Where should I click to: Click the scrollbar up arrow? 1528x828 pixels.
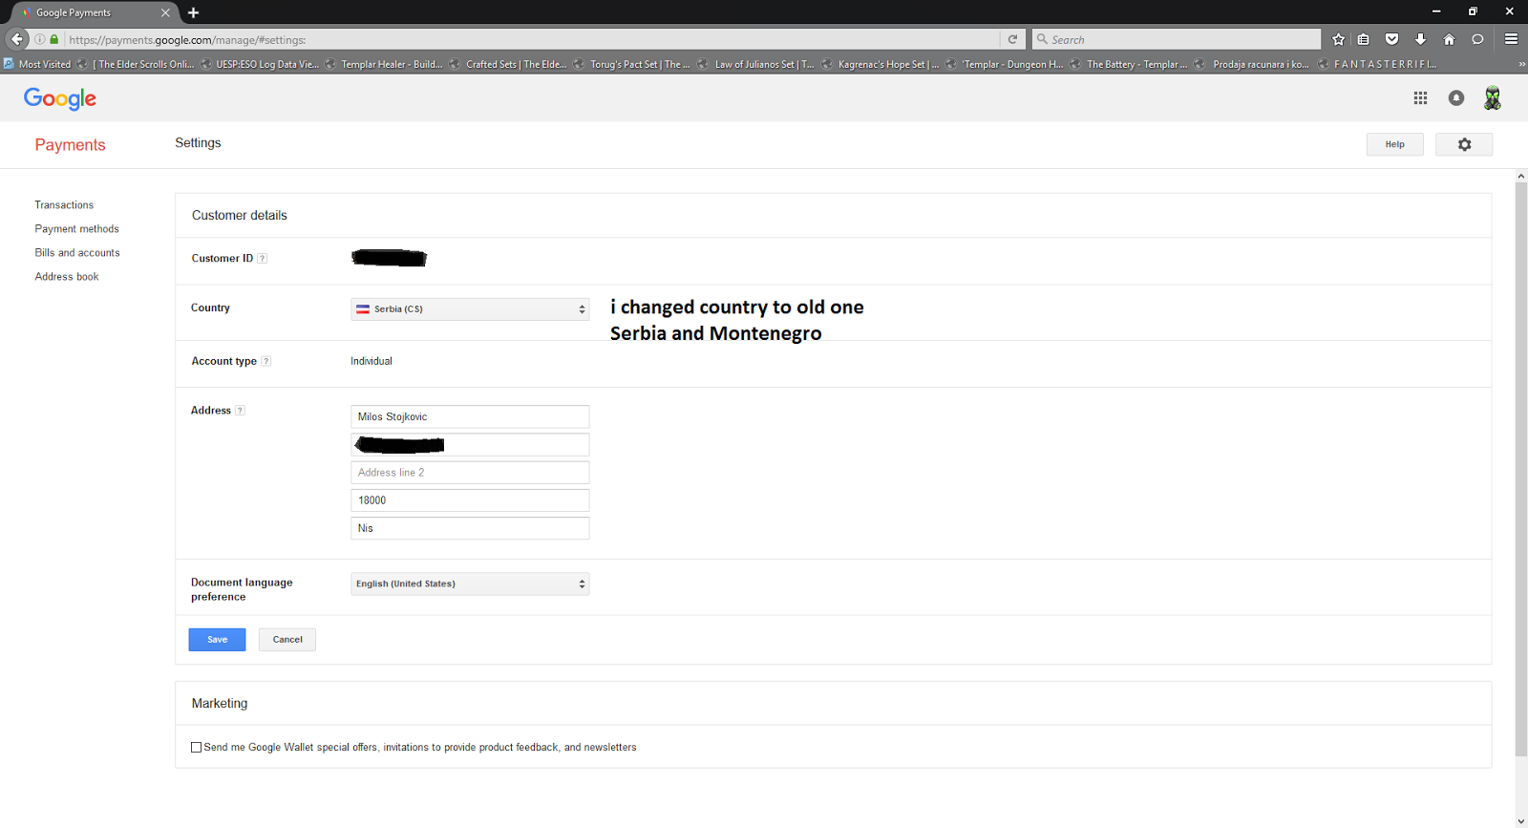pyautogui.click(x=1521, y=176)
